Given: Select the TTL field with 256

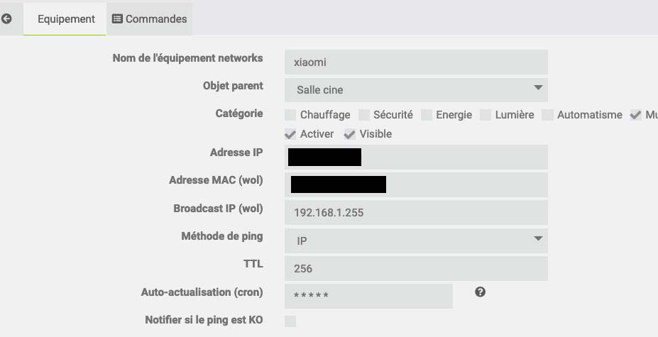Looking at the screenshot, I should coord(416,269).
